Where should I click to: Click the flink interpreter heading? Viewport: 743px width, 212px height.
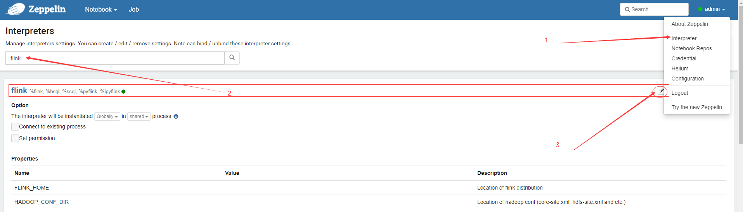[x=19, y=91]
